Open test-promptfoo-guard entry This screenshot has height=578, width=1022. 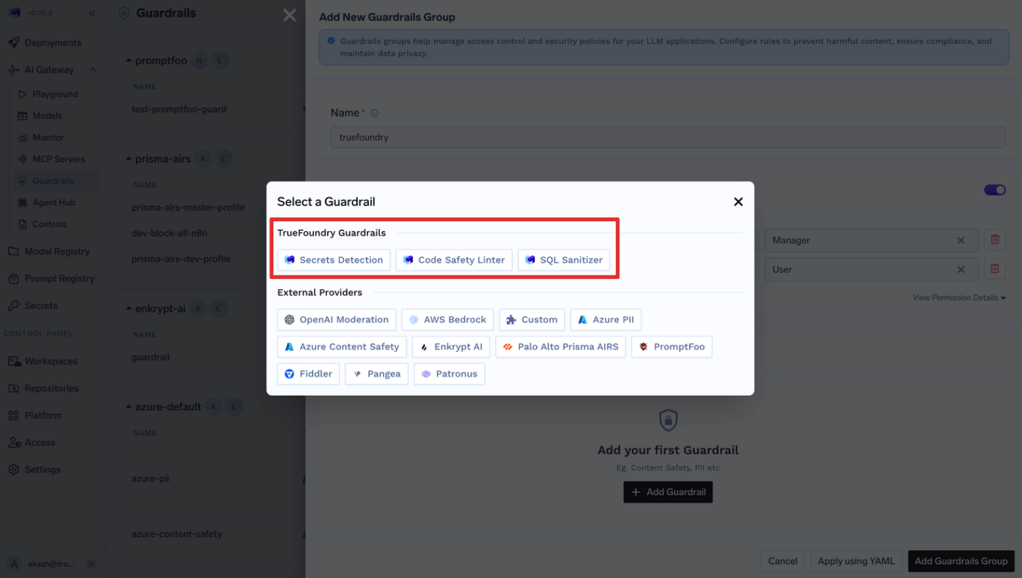pos(179,109)
